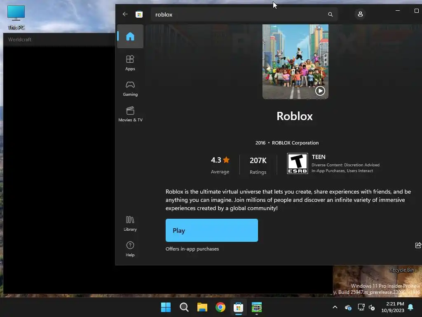Click the Roblox game cover thumbnail
Image resolution: width=422 pixels, height=317 pixels.
pyautogui.click(x=295, y=62)
